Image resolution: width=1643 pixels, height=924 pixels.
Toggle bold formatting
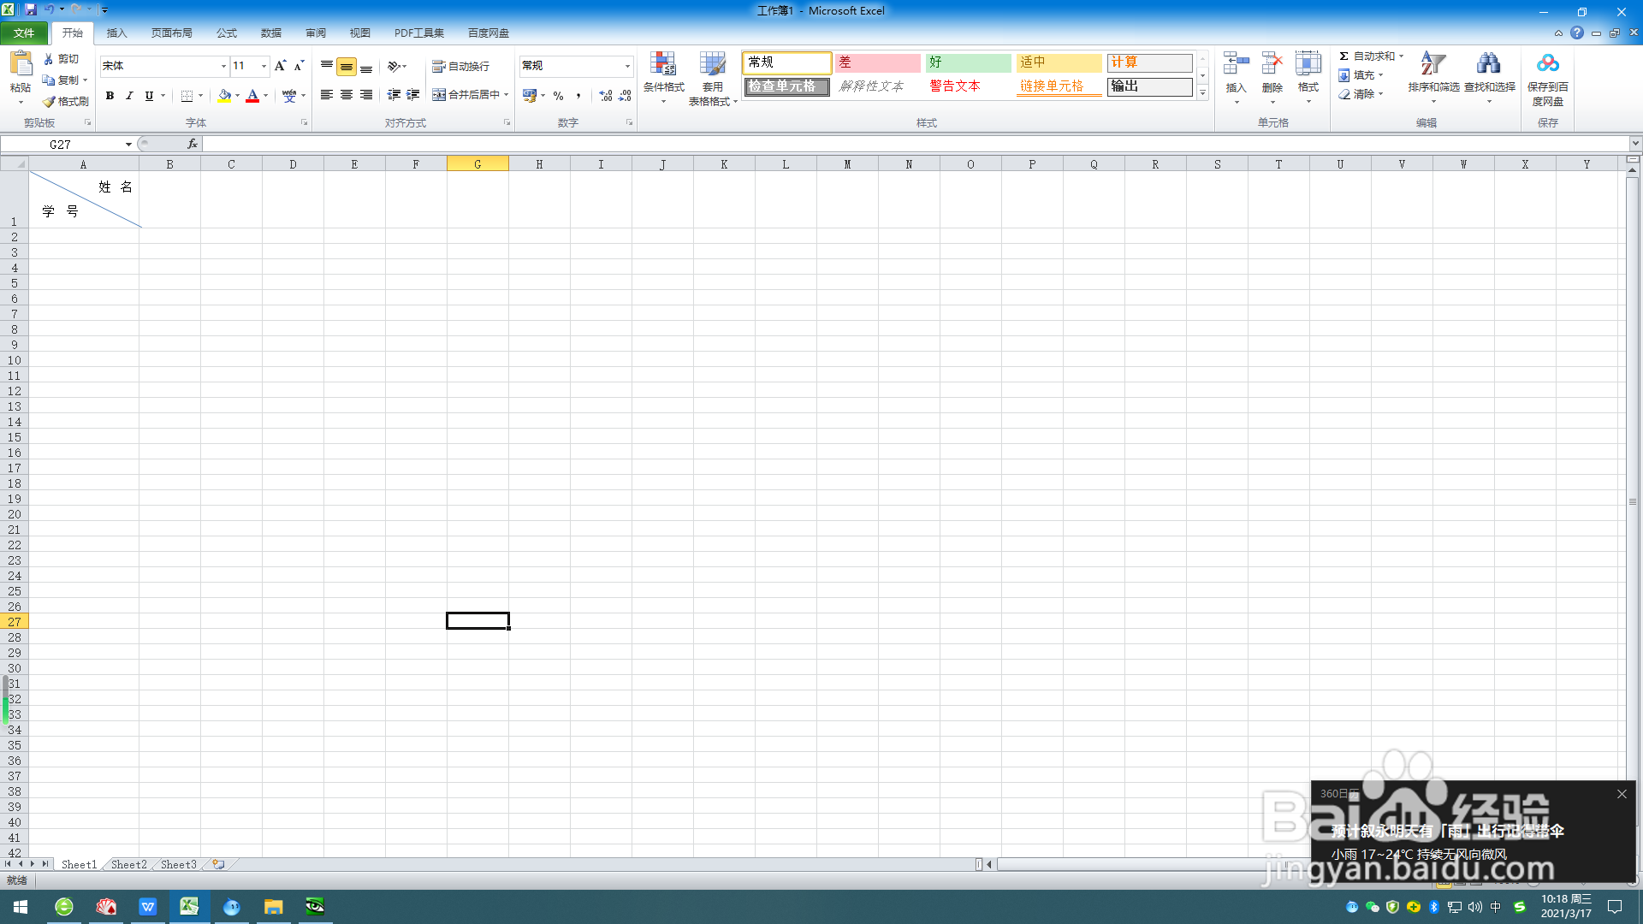[110, 96]
